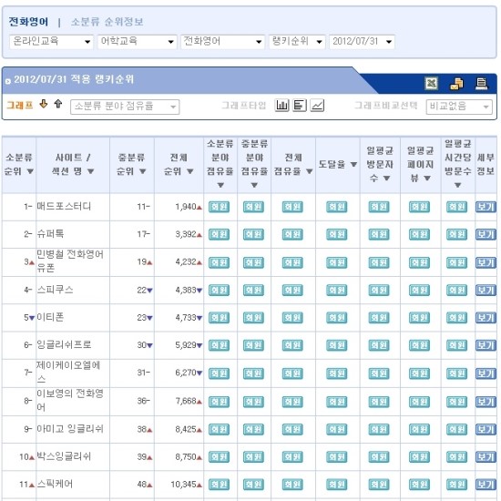Screen dimensions: 501x501
Task: Open 전화영어 sub-category dropdown
Action: (x=222, y=42)
